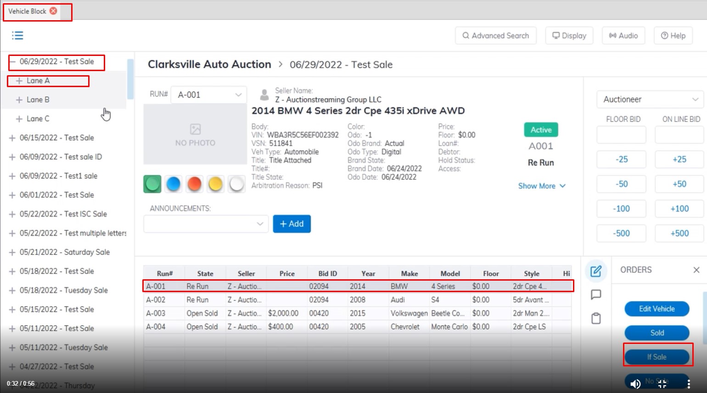
Task: Click the clipboard icon in side strip
Action: [596, 318]
